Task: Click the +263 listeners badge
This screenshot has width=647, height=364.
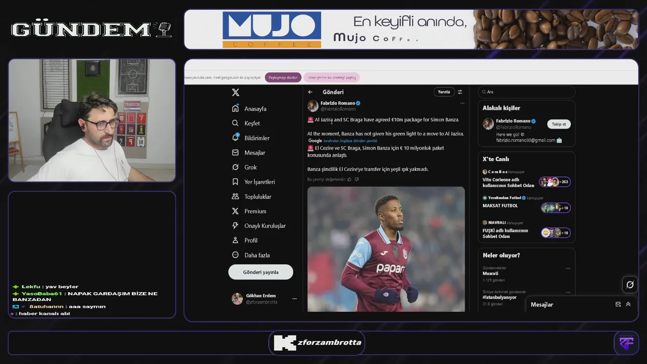Action: [555, 182]
